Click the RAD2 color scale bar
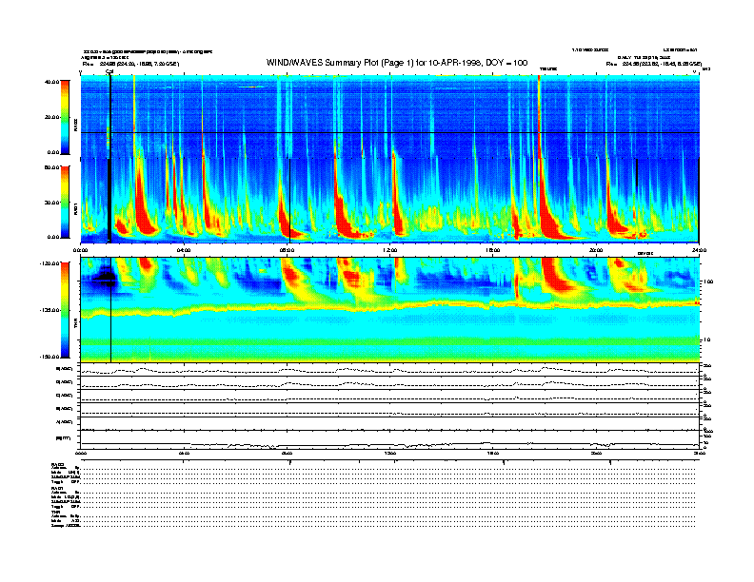The width and height of the screenshot is (754, 582). [65, 117]
